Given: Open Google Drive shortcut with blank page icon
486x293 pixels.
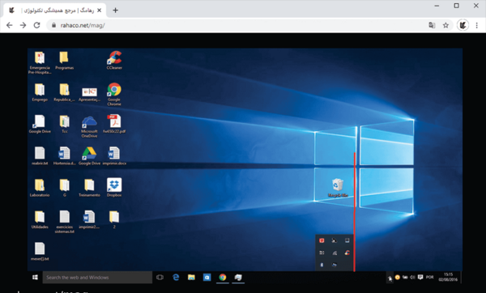Looking at the screenshot, I should [x=40, y=124].
